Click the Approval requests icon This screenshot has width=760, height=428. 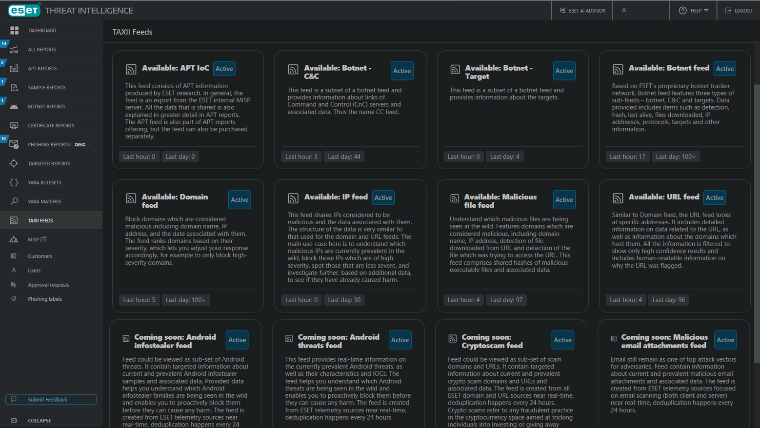(14, 284)
